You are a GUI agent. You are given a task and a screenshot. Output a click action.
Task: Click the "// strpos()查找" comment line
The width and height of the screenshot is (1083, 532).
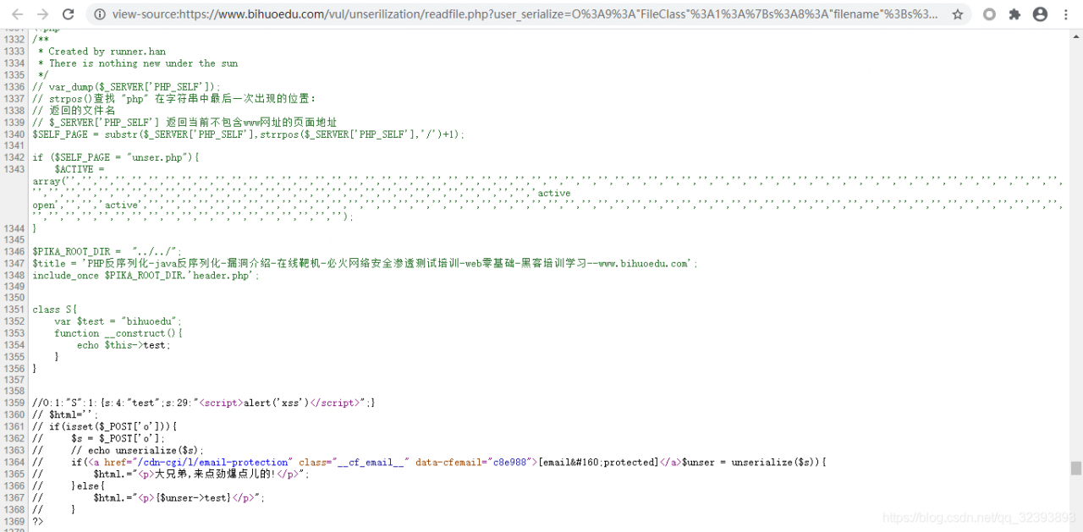174,99
